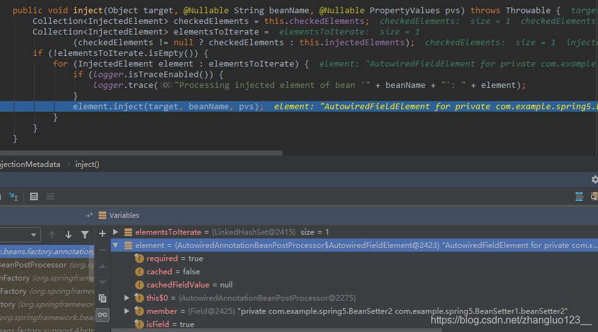Remove watch with the minus icon
This screenshot has height=332, width=598.
tap(102, 250)
